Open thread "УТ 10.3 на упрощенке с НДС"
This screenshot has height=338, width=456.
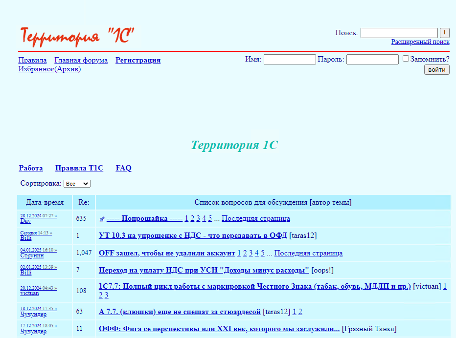point(193,235)
